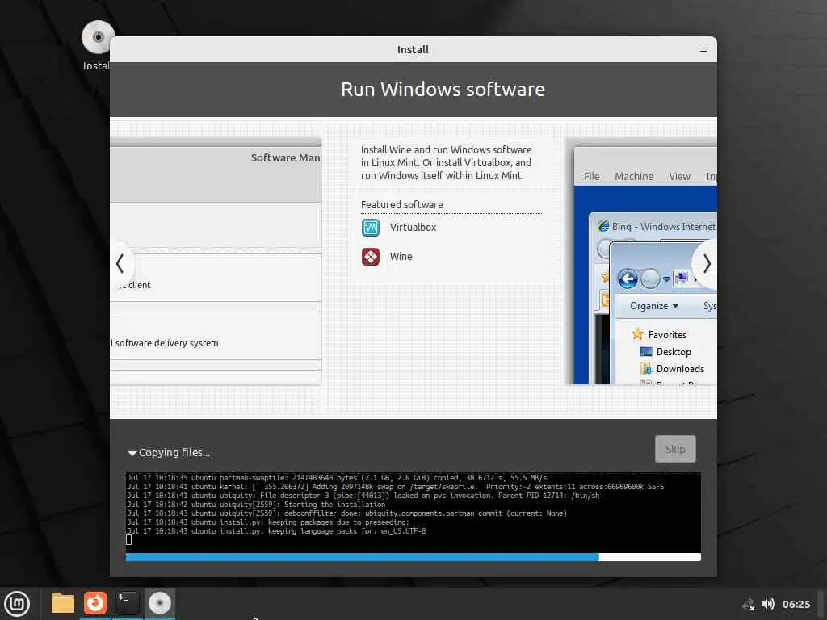The image size is (827, 620).
Task: Collapse the Copying files details expander
Action: (x=132, y=453)
